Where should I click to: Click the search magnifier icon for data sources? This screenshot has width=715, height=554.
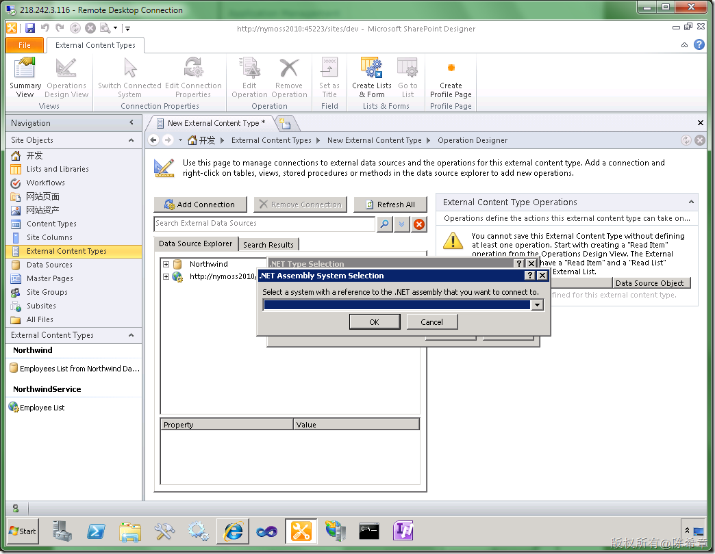coord(385,224)
